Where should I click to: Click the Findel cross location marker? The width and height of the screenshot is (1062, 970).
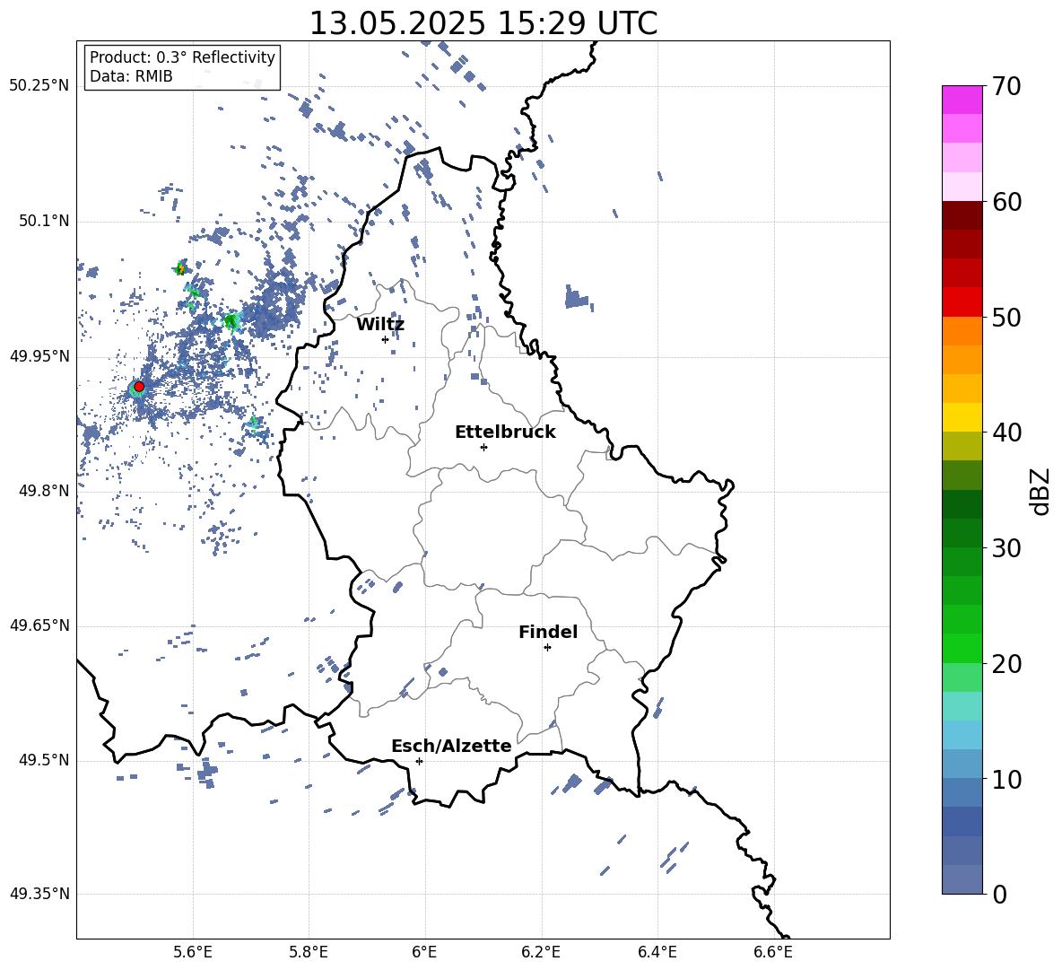pyautogui.click(x=548, y=647)
